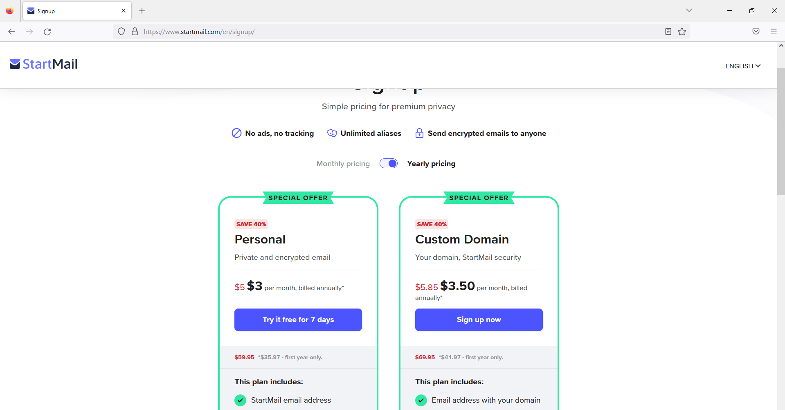Click inside the address bar
Viewport: 785px width, 410px height.
(368, 32)
